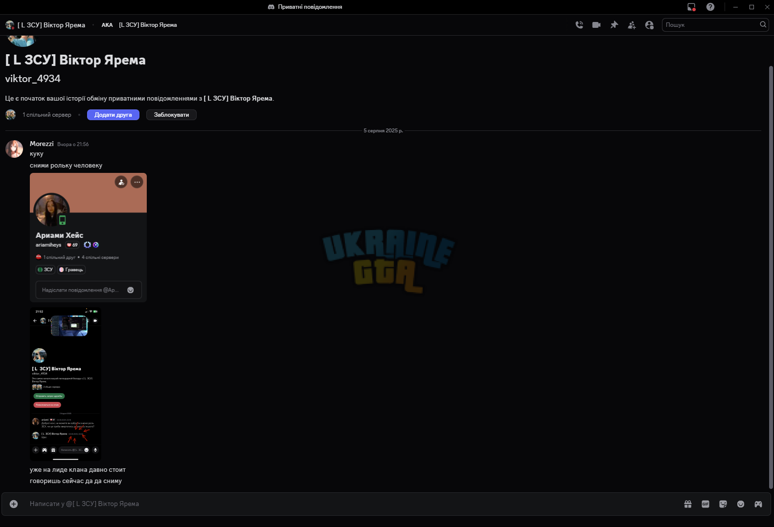
Task: Click the message 'уже на лиде клана давно стоит'
Action: 78,470
